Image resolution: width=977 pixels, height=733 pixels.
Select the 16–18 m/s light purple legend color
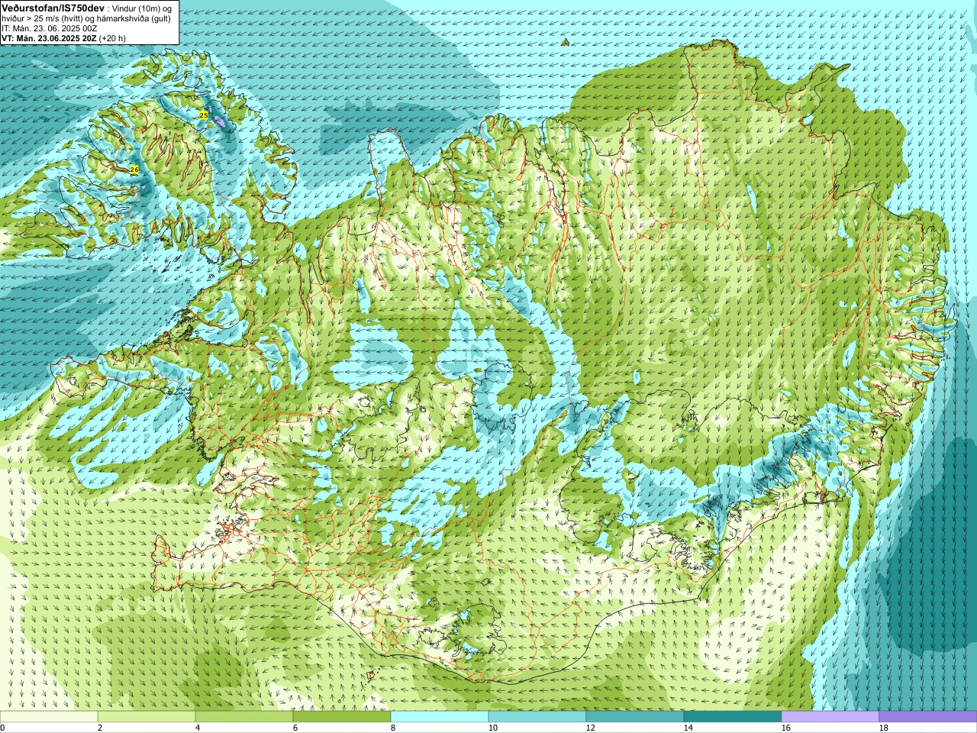coord(830,717)
